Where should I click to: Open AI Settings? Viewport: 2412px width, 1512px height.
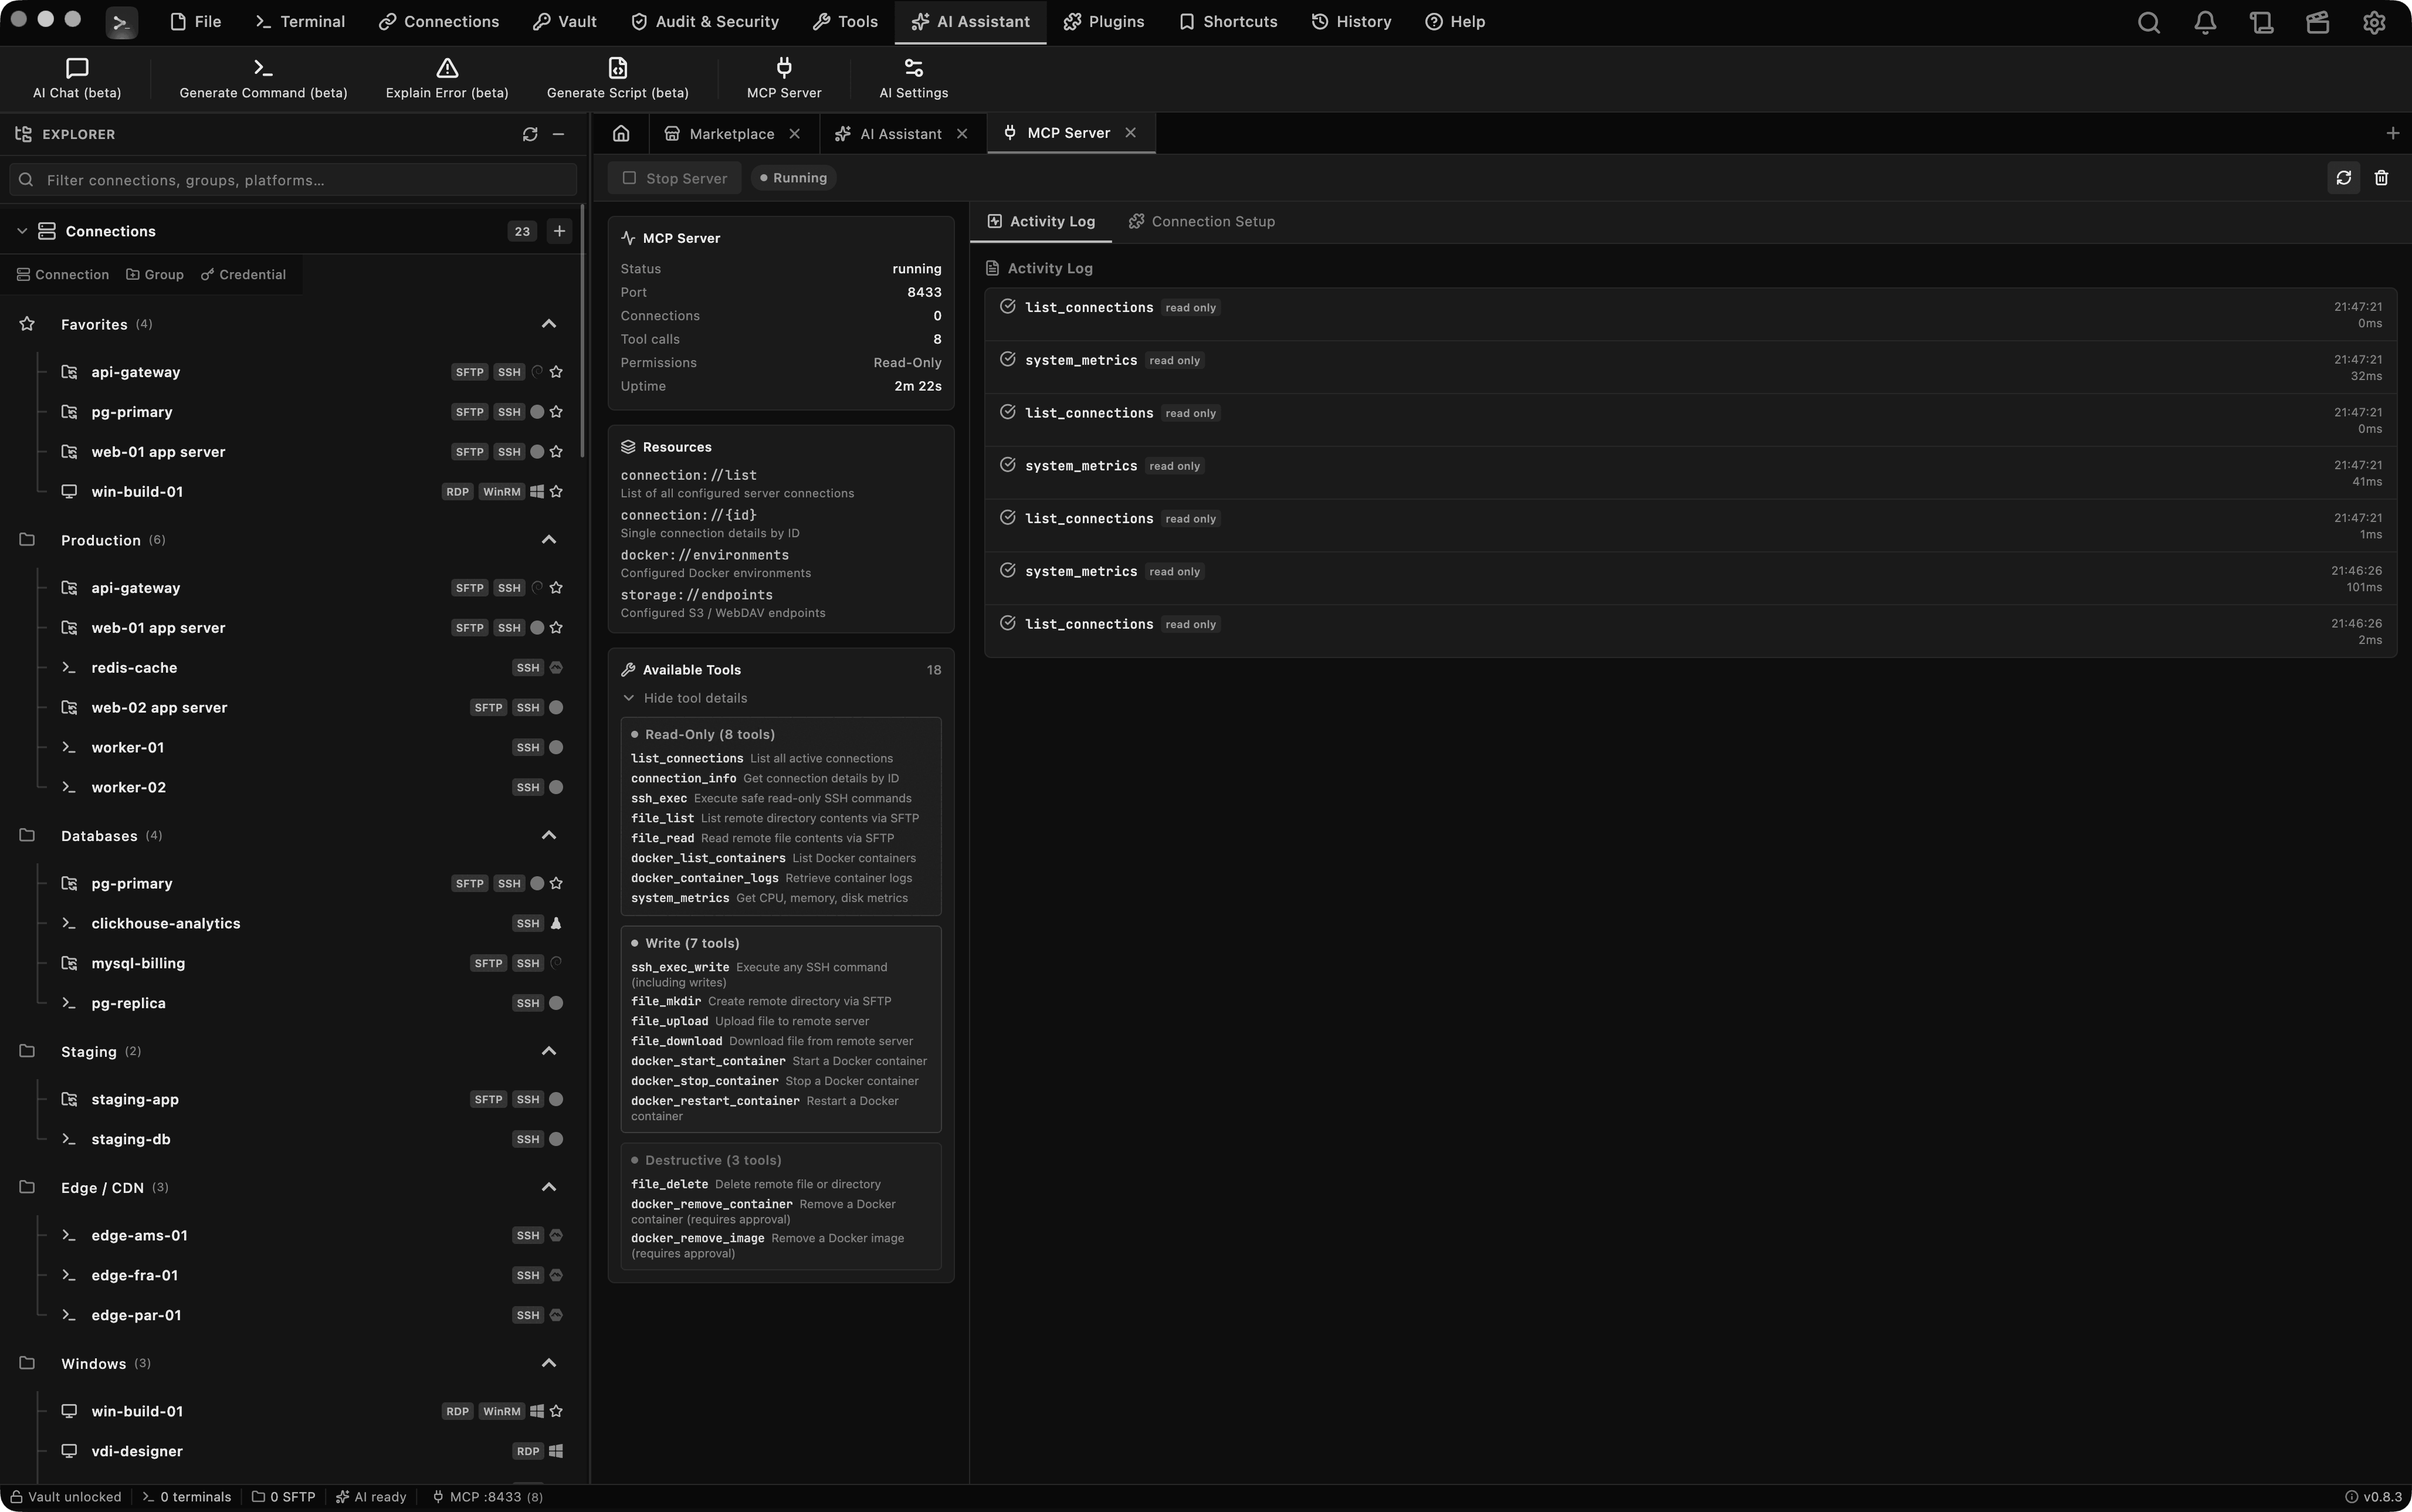[x=913, y=78]
